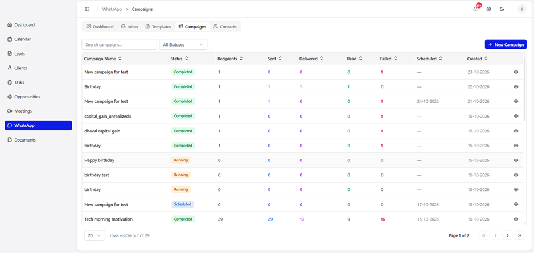Viewport: 534px width, 253px height.
Task: Click the Tech morning motivation campaign name
Action: click(108, 219)
